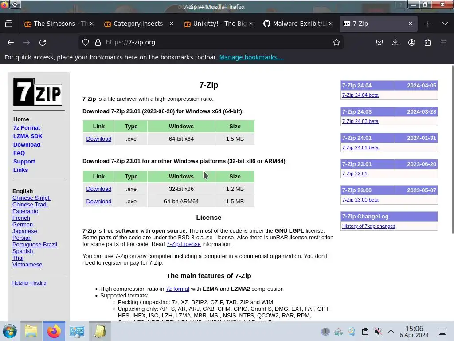This screenshot has height=341, width=454.
Task: Open the 7-Zip 23.00 beta link
Action: click(x=360, y=200)
